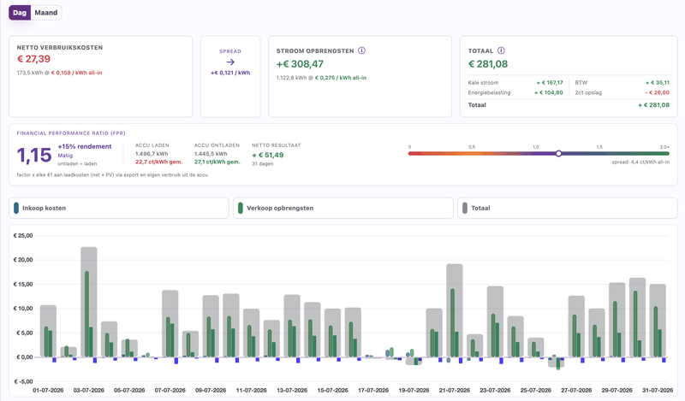Click the 31 dagen label
The height and width of the screenshot is (401, 685).
263,163
